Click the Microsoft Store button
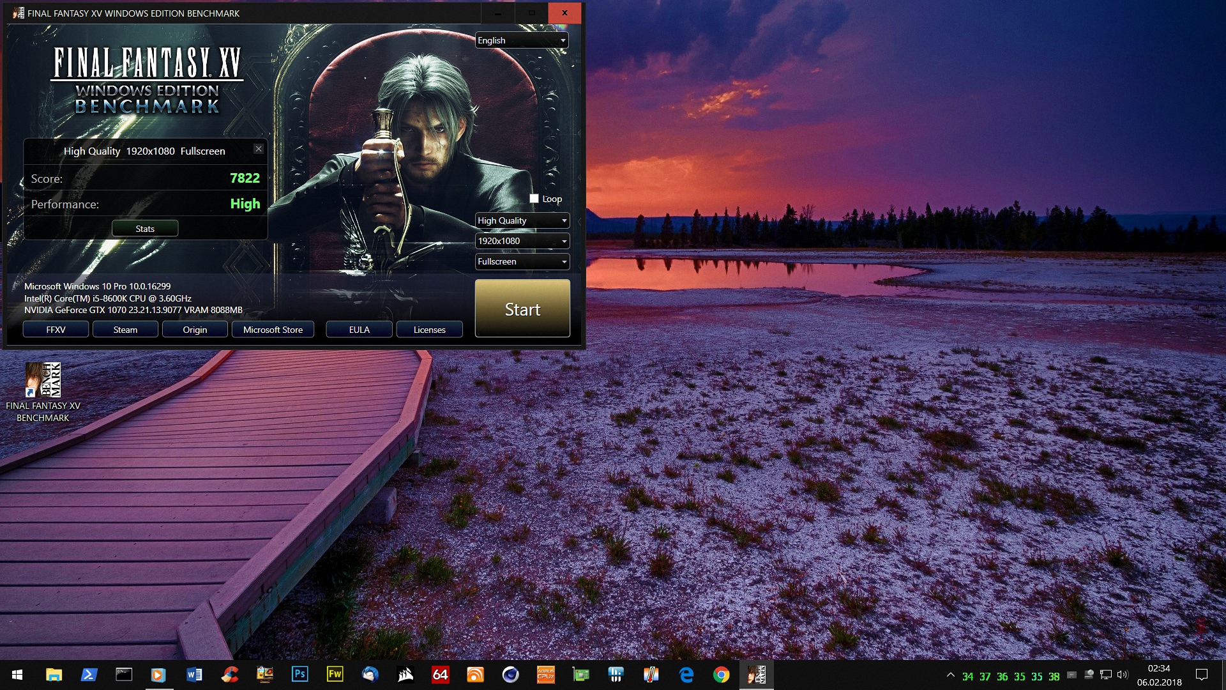 click(x=273, y=330)
